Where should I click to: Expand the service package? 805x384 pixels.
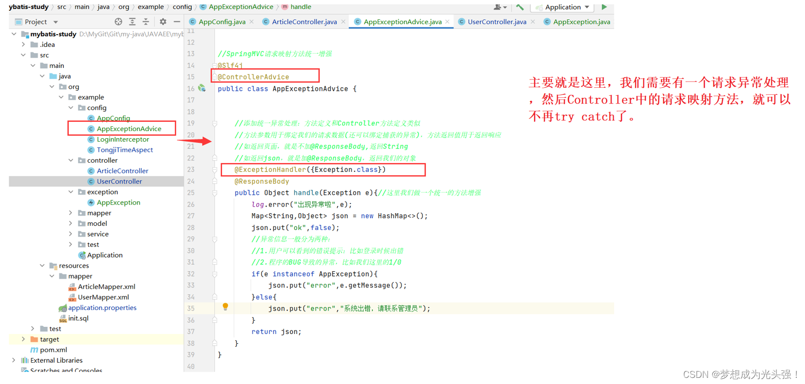(x=71, y=234)
